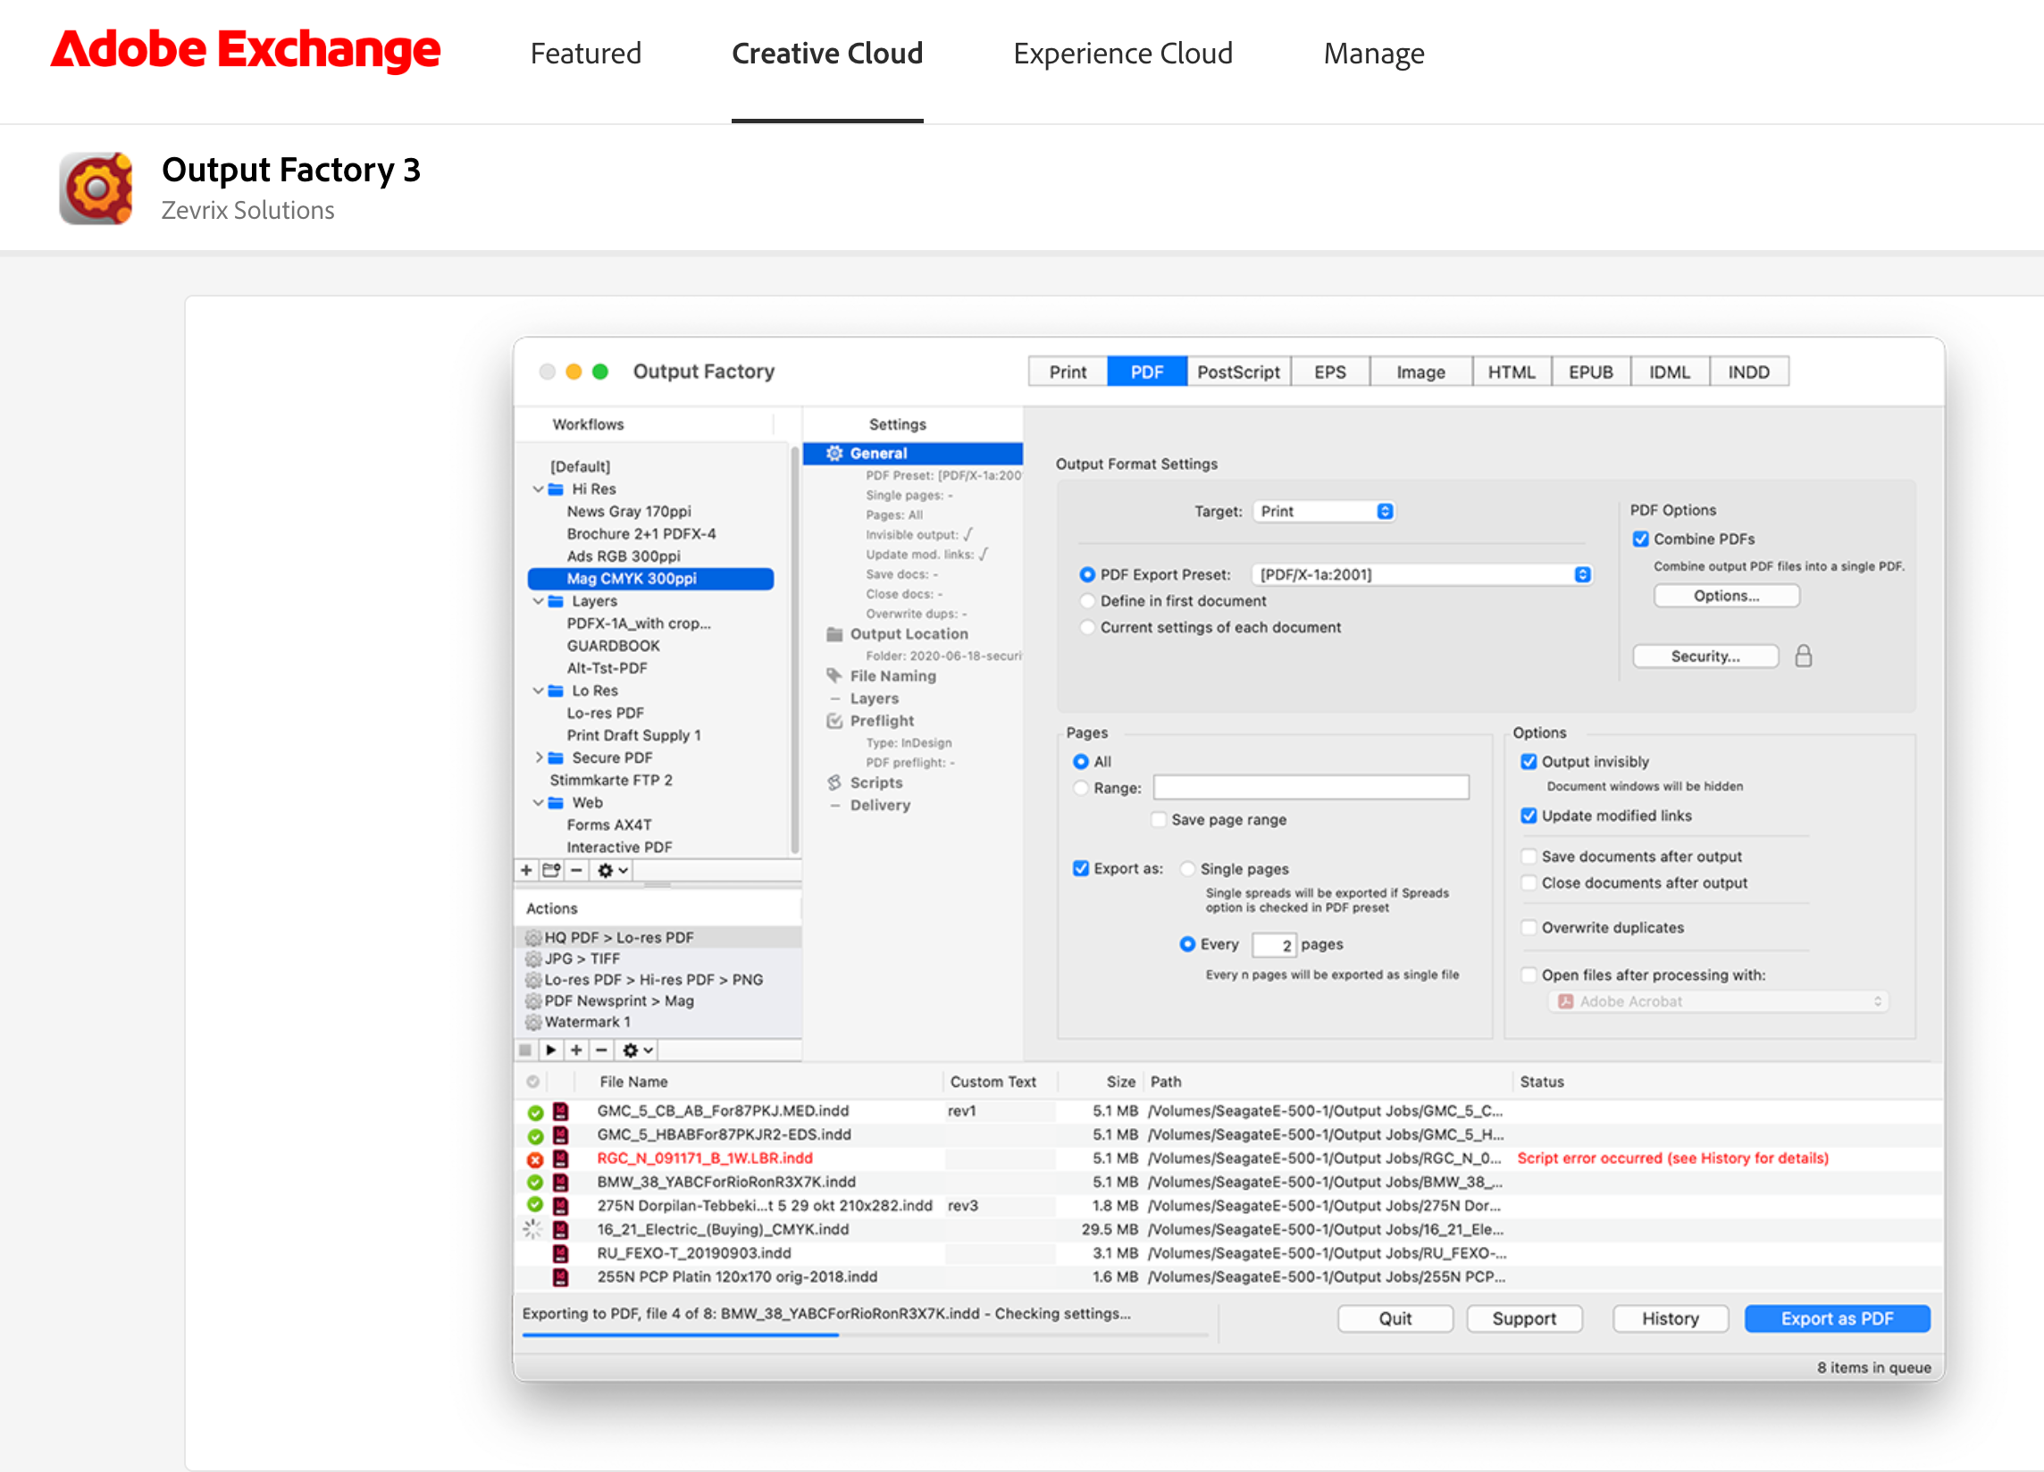Open the workflows gear menu

(x=613, y=870)
